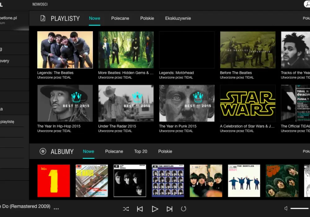The height and width of the screenshot is (217, 310).
Task: Open the Ekskluzywnie playlists tab
Action: pyautogui.click(x=178, y=18)
